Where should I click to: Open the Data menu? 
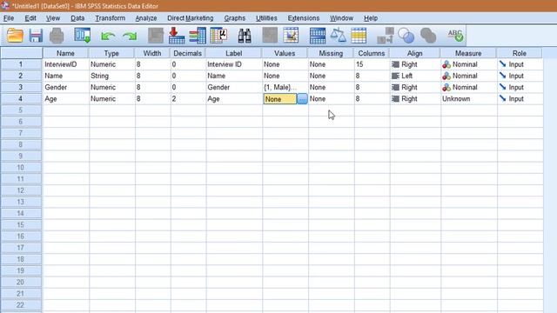tap(77, 18)
